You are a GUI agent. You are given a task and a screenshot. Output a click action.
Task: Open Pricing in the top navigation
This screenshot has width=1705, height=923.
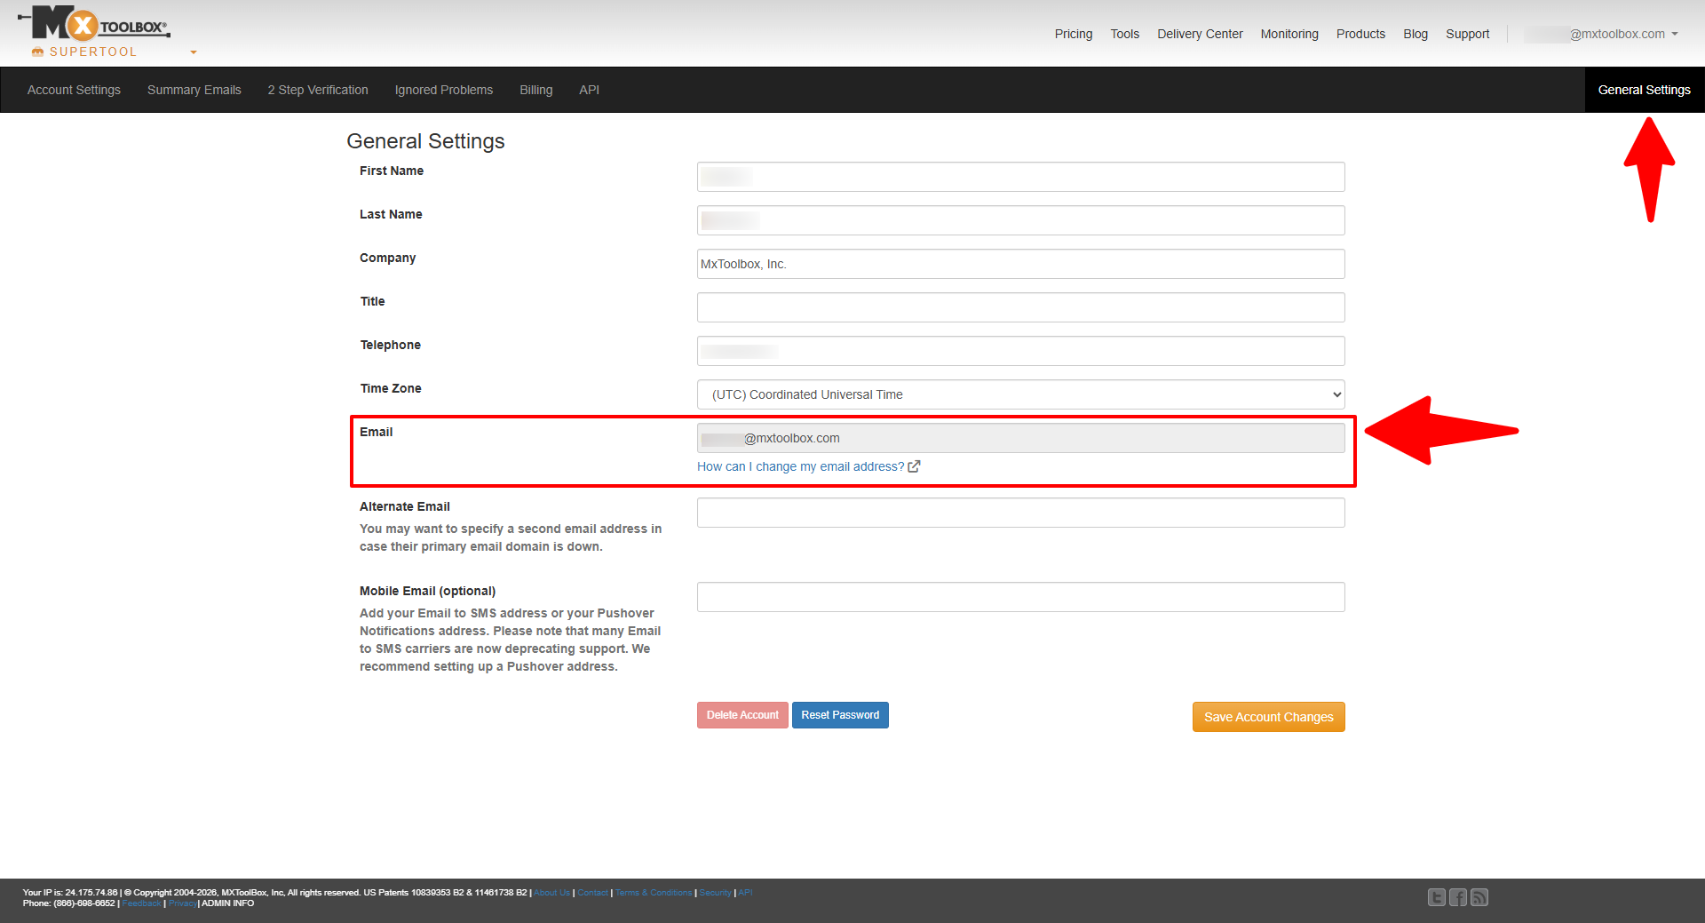1074,34
